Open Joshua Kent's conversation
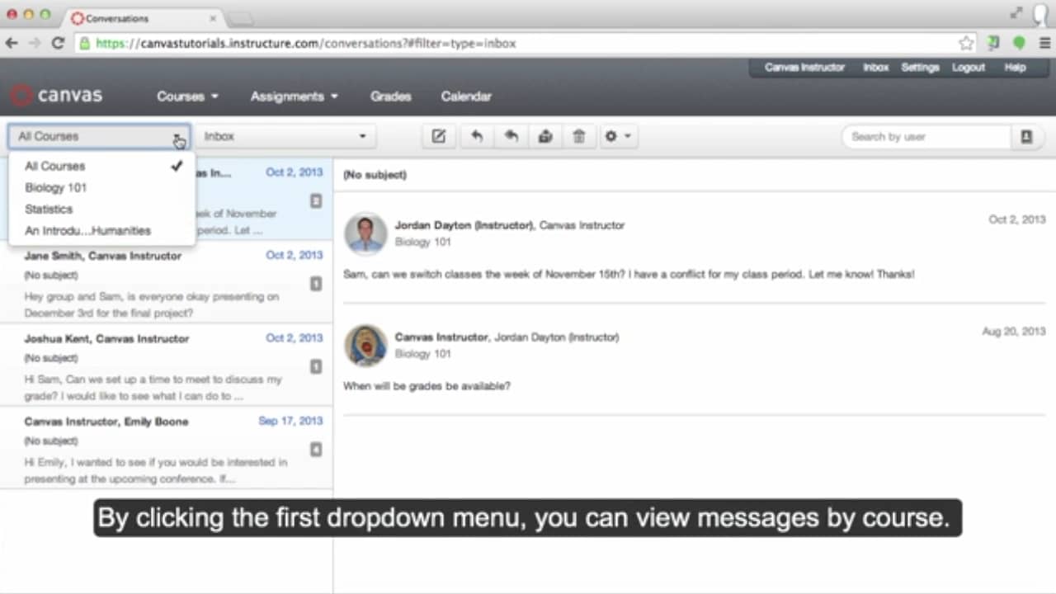Viewport: 1056px width, 594px height. coord(166,365)
